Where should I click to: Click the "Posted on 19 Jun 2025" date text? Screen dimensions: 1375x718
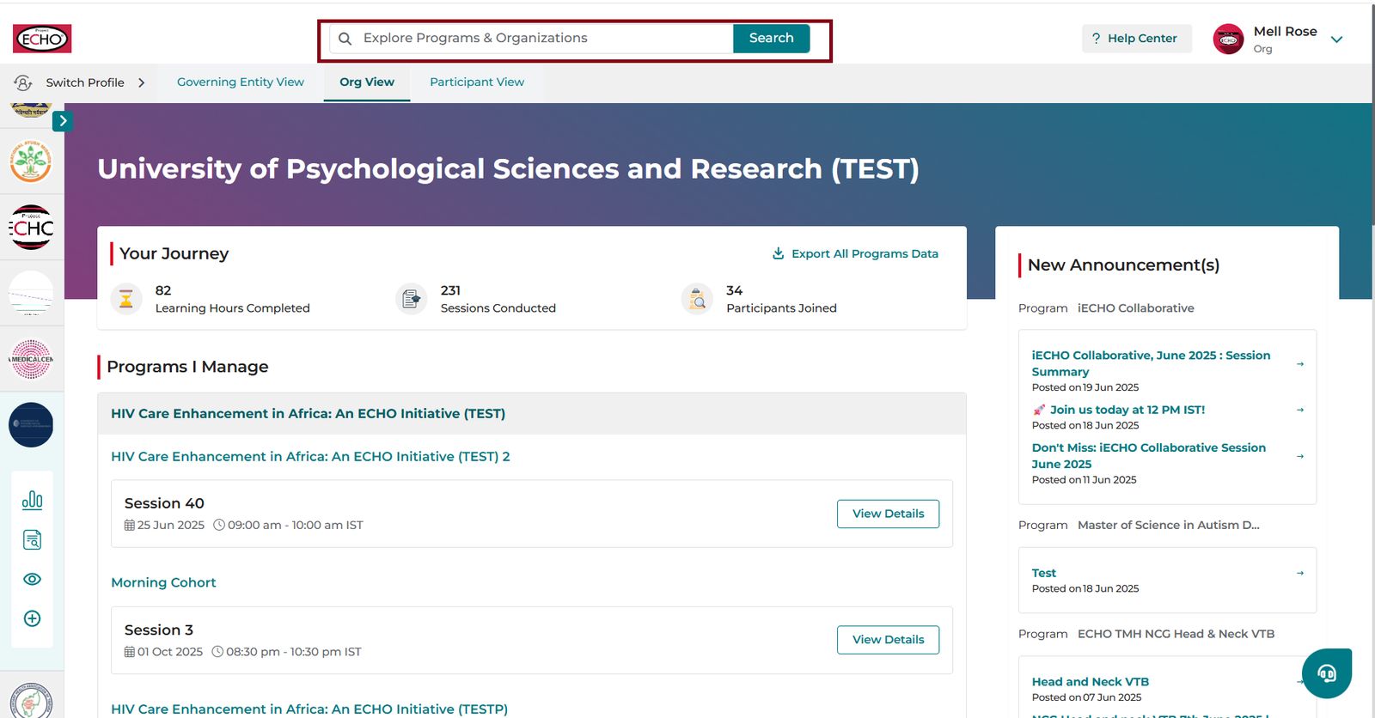click(1085, 387)
